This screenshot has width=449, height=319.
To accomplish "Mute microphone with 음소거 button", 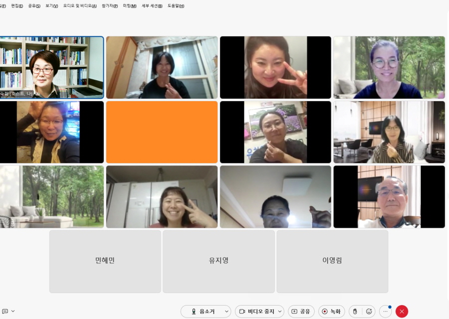I will point(202,312).
